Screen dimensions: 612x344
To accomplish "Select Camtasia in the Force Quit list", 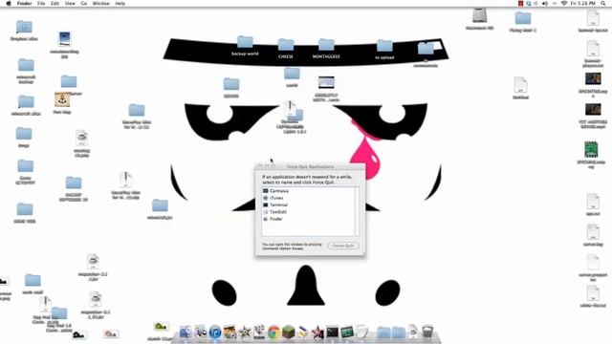I will pos(308,191).
